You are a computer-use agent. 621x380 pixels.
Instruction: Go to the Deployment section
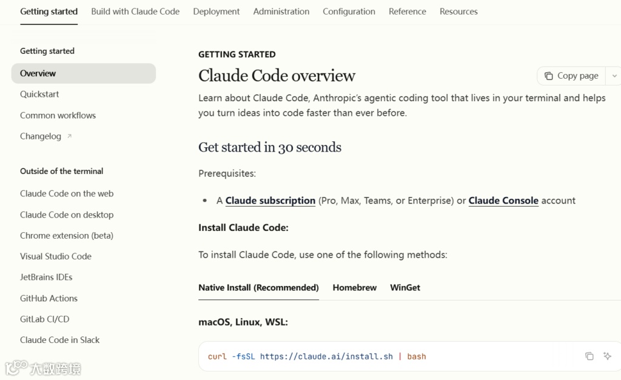[x=217, y=12]
